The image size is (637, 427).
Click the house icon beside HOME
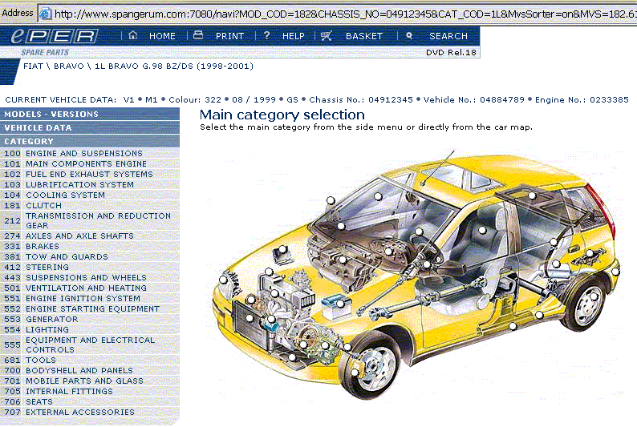[133, 36]
